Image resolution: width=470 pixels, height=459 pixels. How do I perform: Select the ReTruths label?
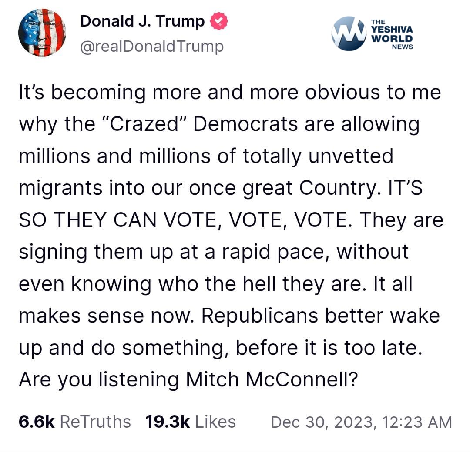(95, 422)
